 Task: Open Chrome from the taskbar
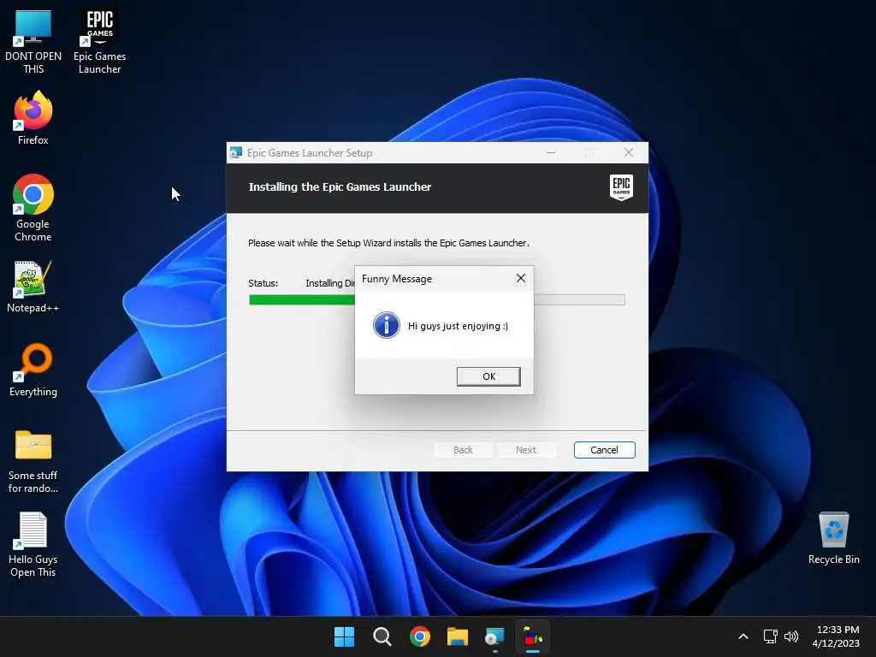[419, 636]
